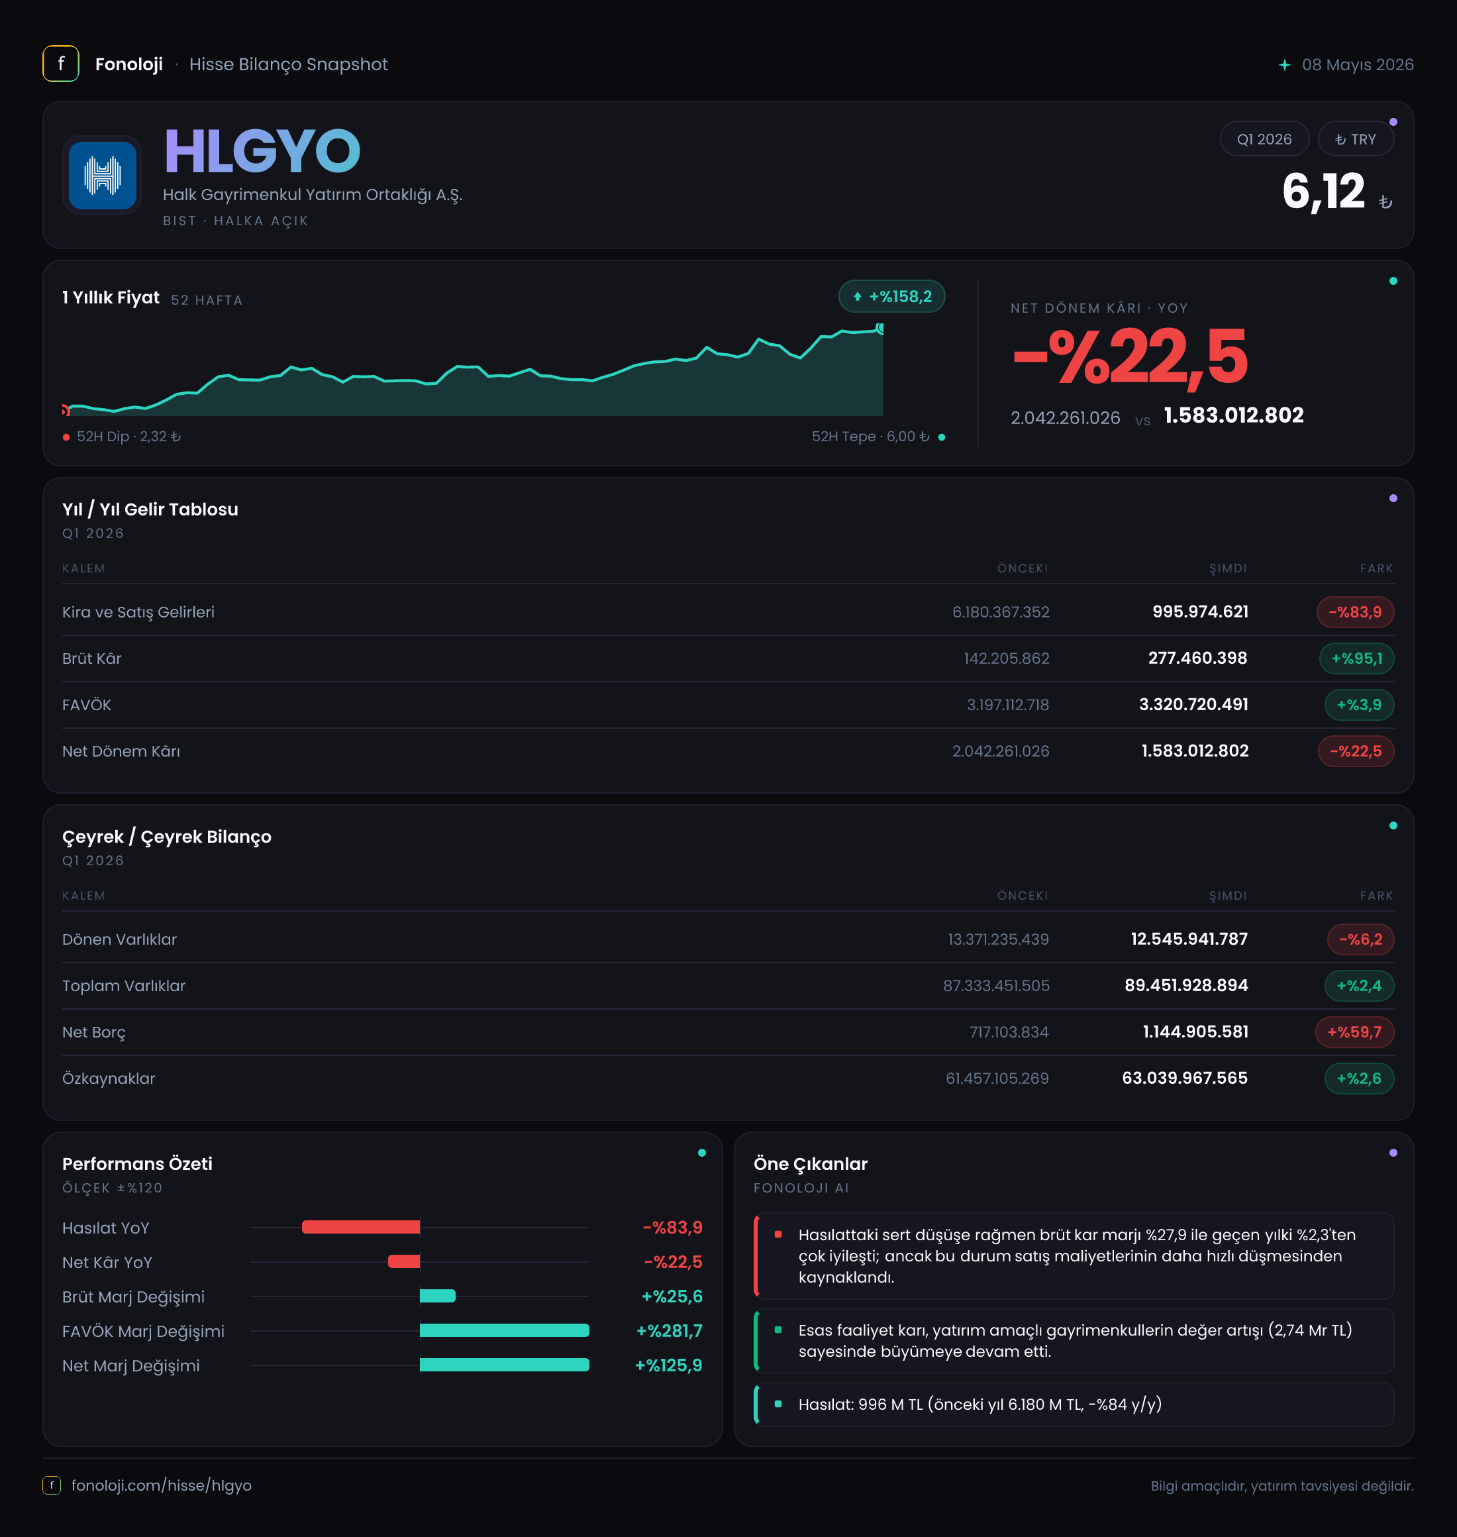This screenshot has width=1457, height=1537.
Task: Click the "Kira ve Satış Gelirleri" row label
Action: (x=138, y=612)
